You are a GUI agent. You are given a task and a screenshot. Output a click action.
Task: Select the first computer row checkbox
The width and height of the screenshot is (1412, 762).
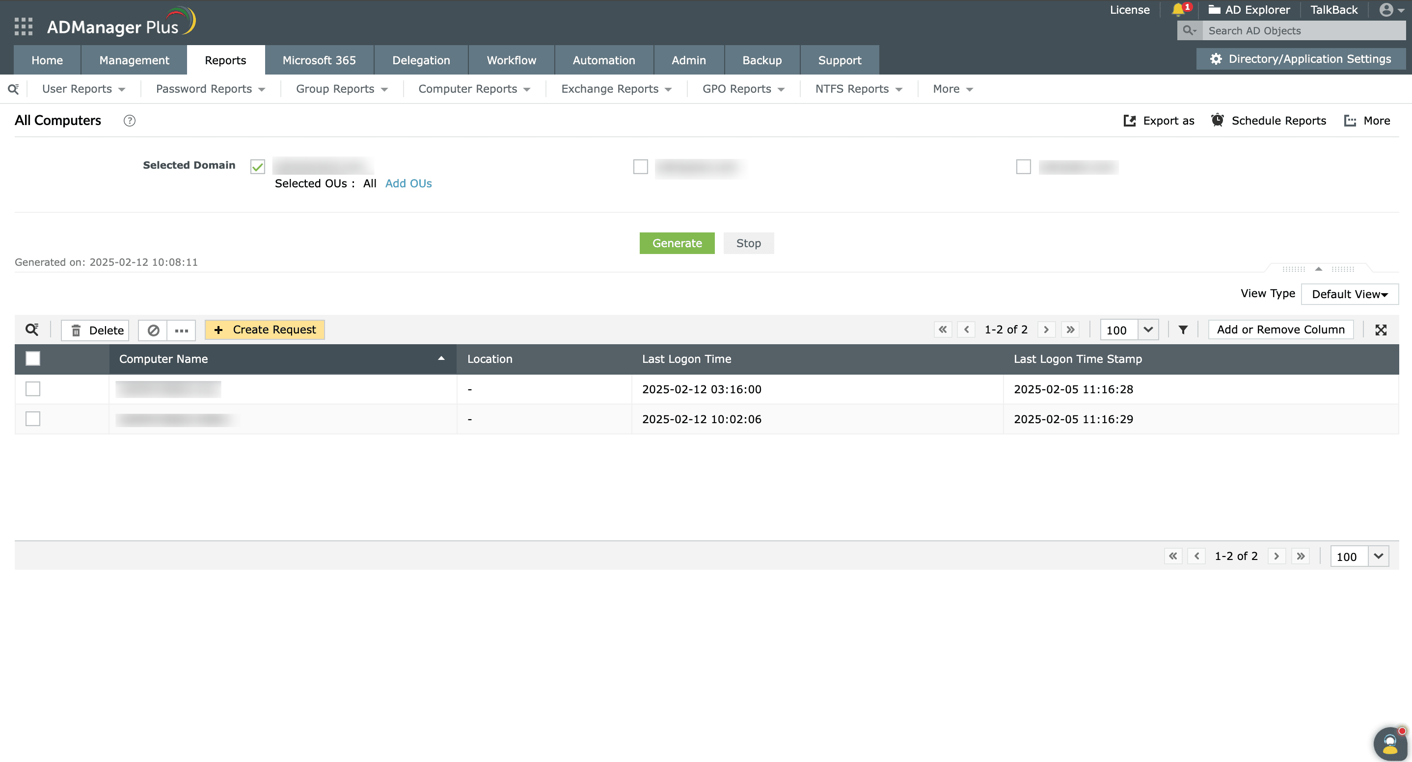[33, 389]
